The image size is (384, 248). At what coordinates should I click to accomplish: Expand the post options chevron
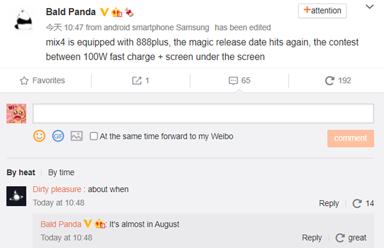point(370,7)
